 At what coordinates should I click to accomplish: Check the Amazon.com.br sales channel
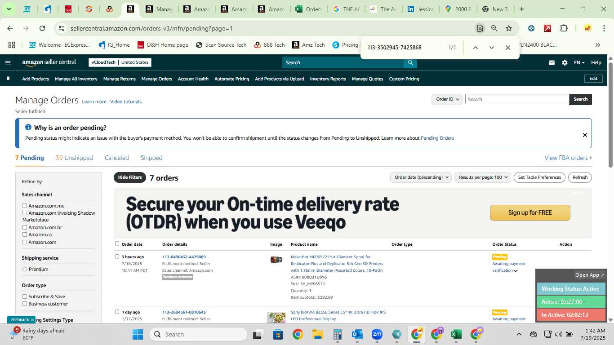[25, 227]
